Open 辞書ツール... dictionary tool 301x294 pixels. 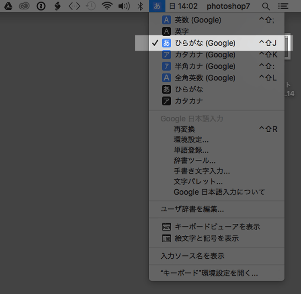(x=217, y=161)
